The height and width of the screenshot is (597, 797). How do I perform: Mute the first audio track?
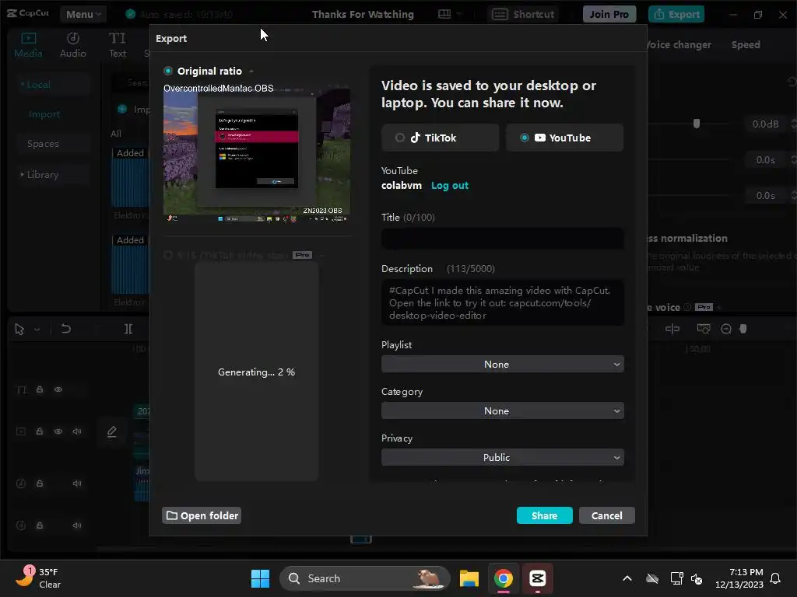point(77,484)
